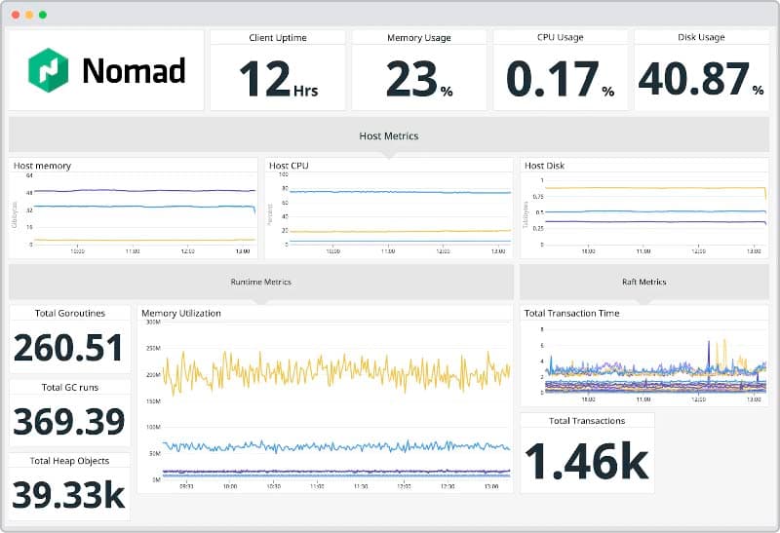This screenshot has width=780, height=533.
Task: Select the Total Goroutines value 260.51
Action: pyautogui.click(x=68, y=348)
